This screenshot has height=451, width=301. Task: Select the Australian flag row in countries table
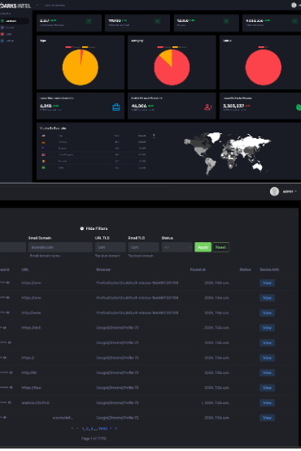pyautogui.click(x=94, y=149)
